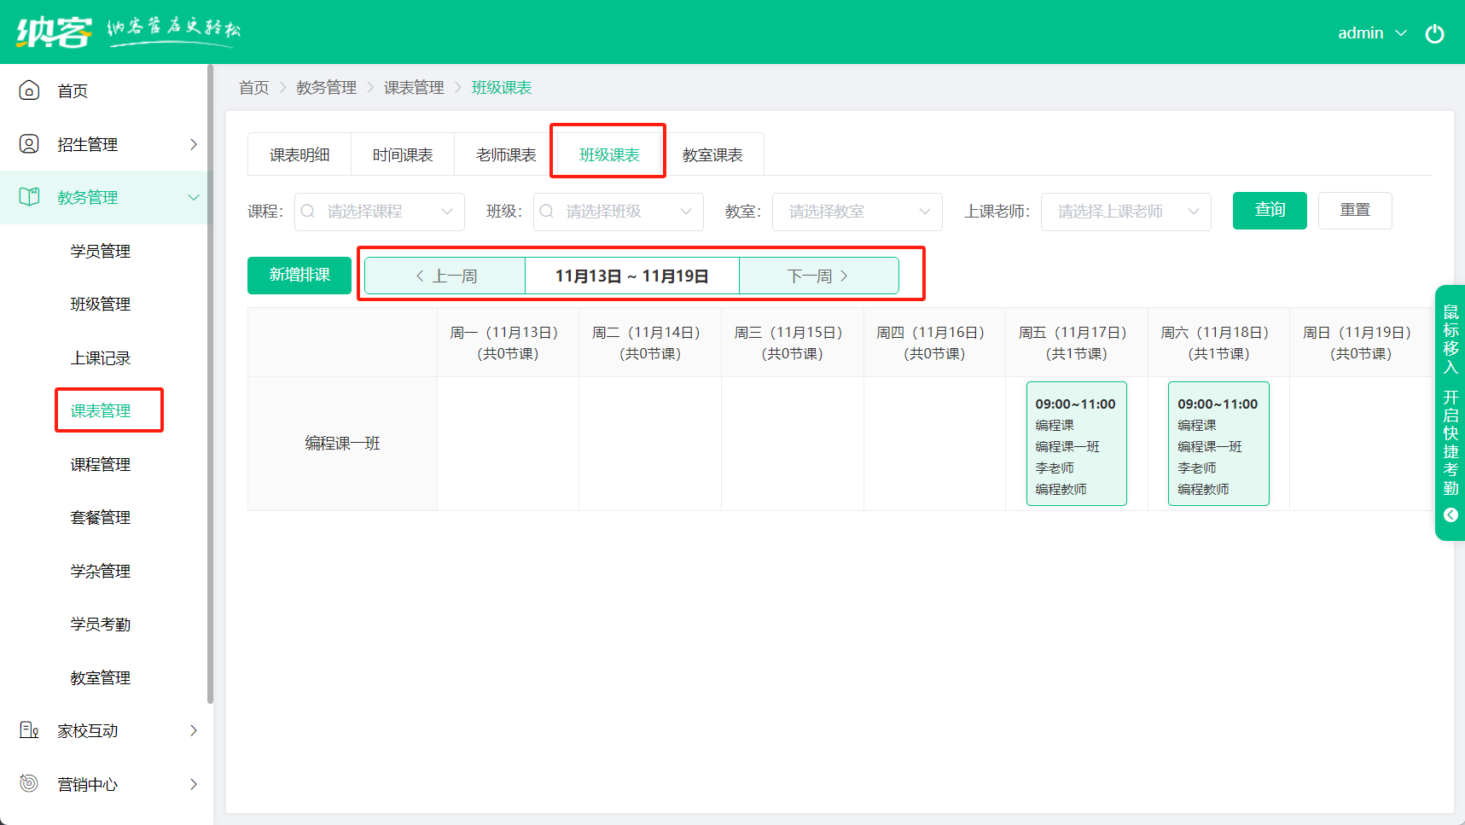This screenshot has height=825, width=1465.
Task: Switch to the 老师课表 tab
Action: pos(506,154)
